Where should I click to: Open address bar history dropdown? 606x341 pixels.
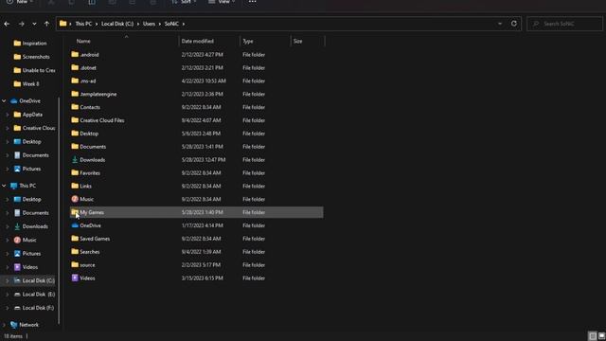(500, 24)
